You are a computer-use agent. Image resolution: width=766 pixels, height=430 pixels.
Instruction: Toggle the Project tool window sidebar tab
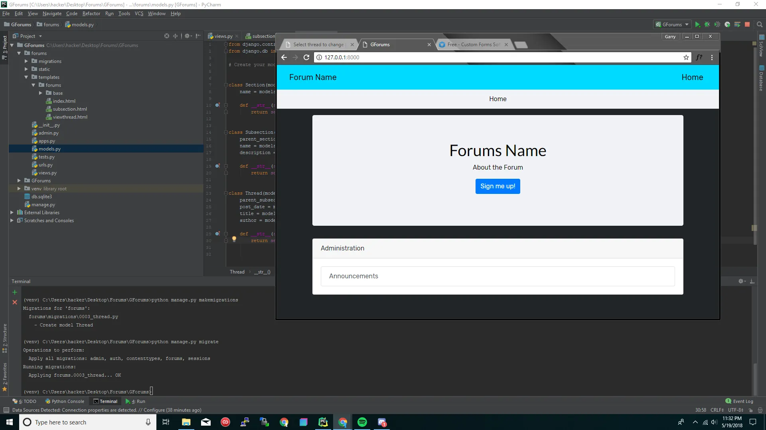(x=4, y=45)
